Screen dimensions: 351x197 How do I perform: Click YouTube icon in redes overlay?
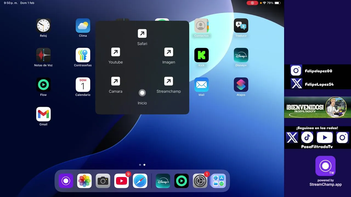pyautogui.click(x=325, y=138)
